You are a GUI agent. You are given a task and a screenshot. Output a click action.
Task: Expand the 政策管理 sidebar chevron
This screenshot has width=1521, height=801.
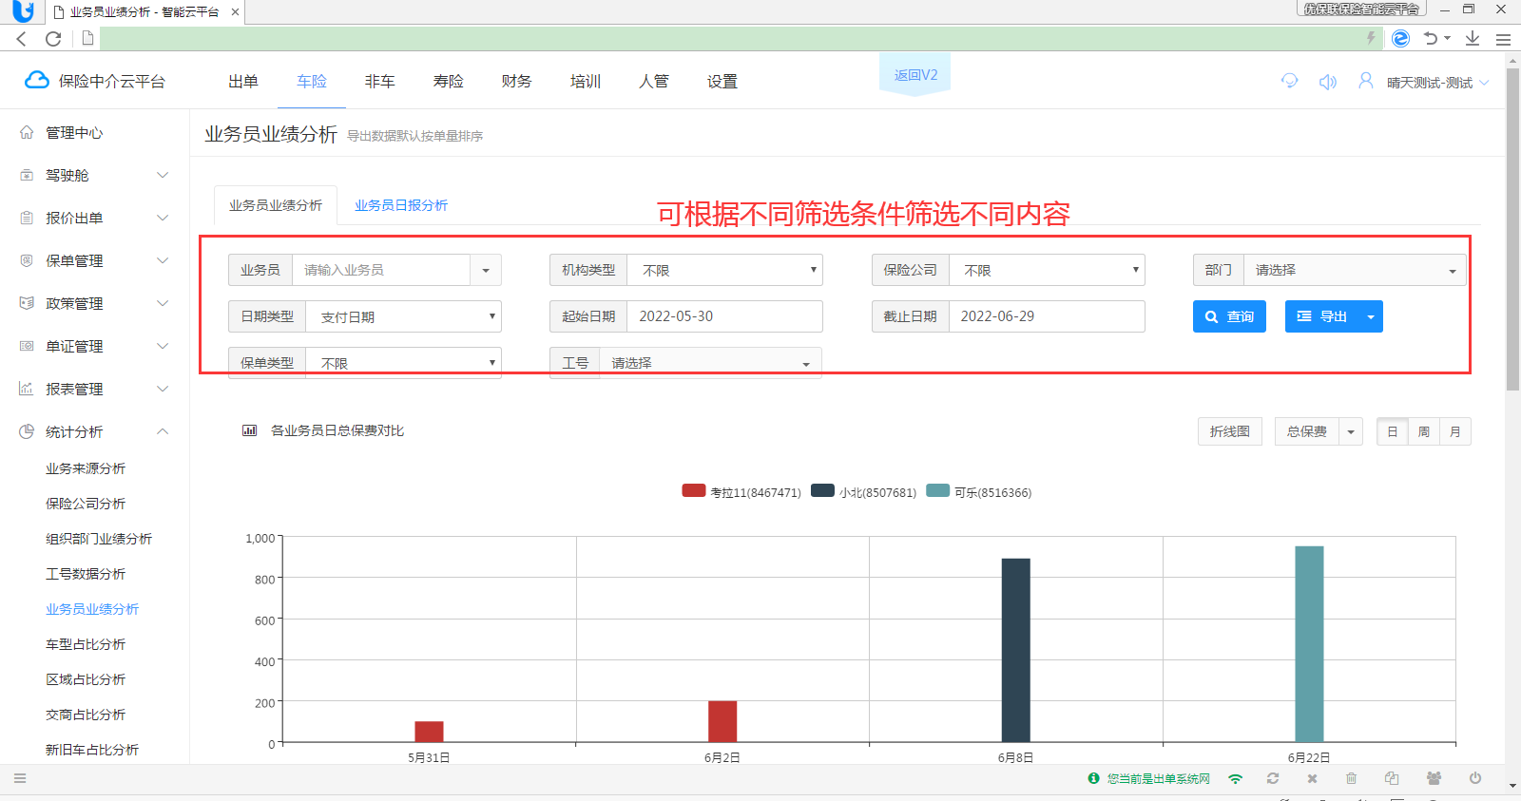pyautogui.click(x=163, y=303)
